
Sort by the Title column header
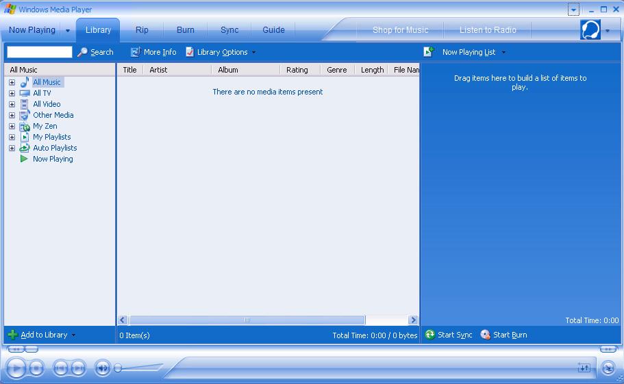(x=129, y=70)
